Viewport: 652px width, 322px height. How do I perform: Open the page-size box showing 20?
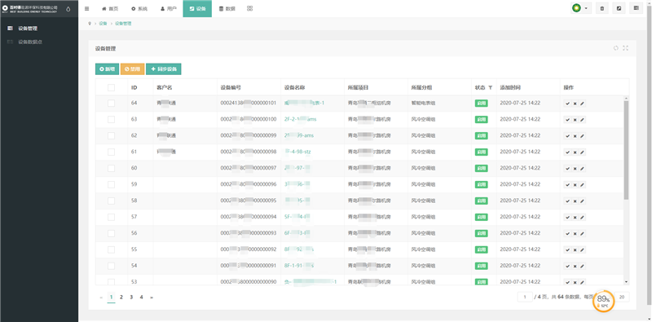(622, 297)
